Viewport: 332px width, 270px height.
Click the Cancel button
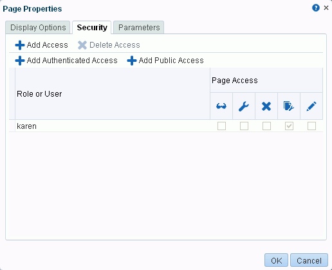(309, 260)
